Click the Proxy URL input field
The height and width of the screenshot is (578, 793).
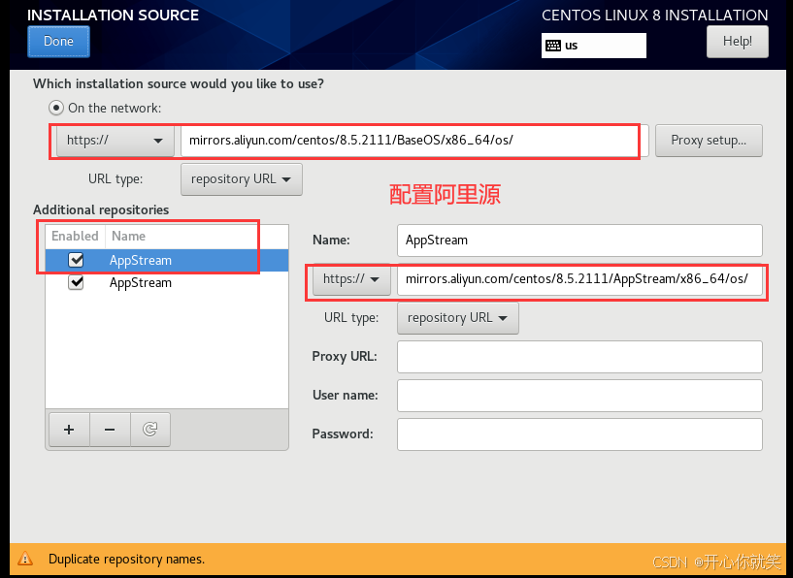point(579,357)
